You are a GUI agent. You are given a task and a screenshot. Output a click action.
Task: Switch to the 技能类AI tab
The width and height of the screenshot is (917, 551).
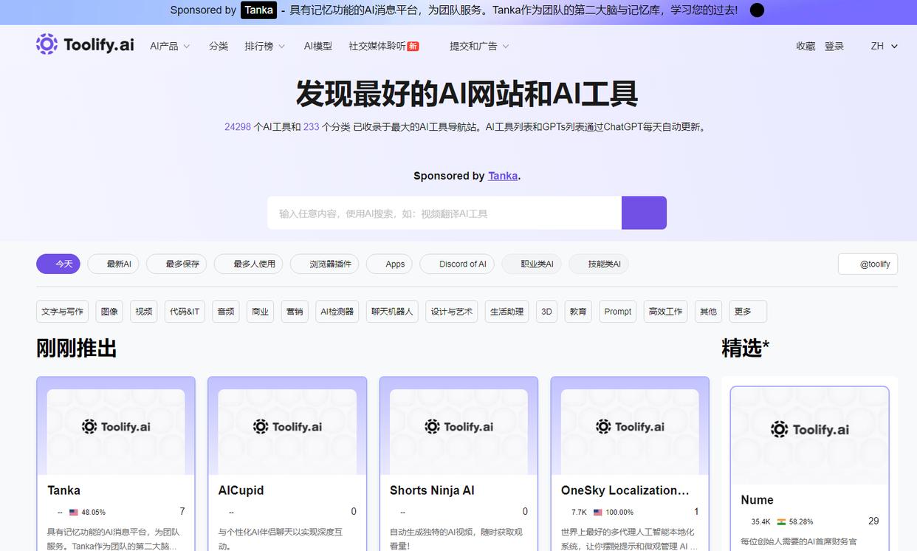599,264
